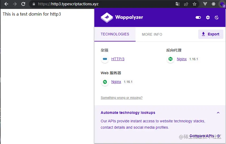The image size is (226, 144).
Task: Click version 1.16.1 next to 反向代理 Nginx
Action: pos(193,59)
